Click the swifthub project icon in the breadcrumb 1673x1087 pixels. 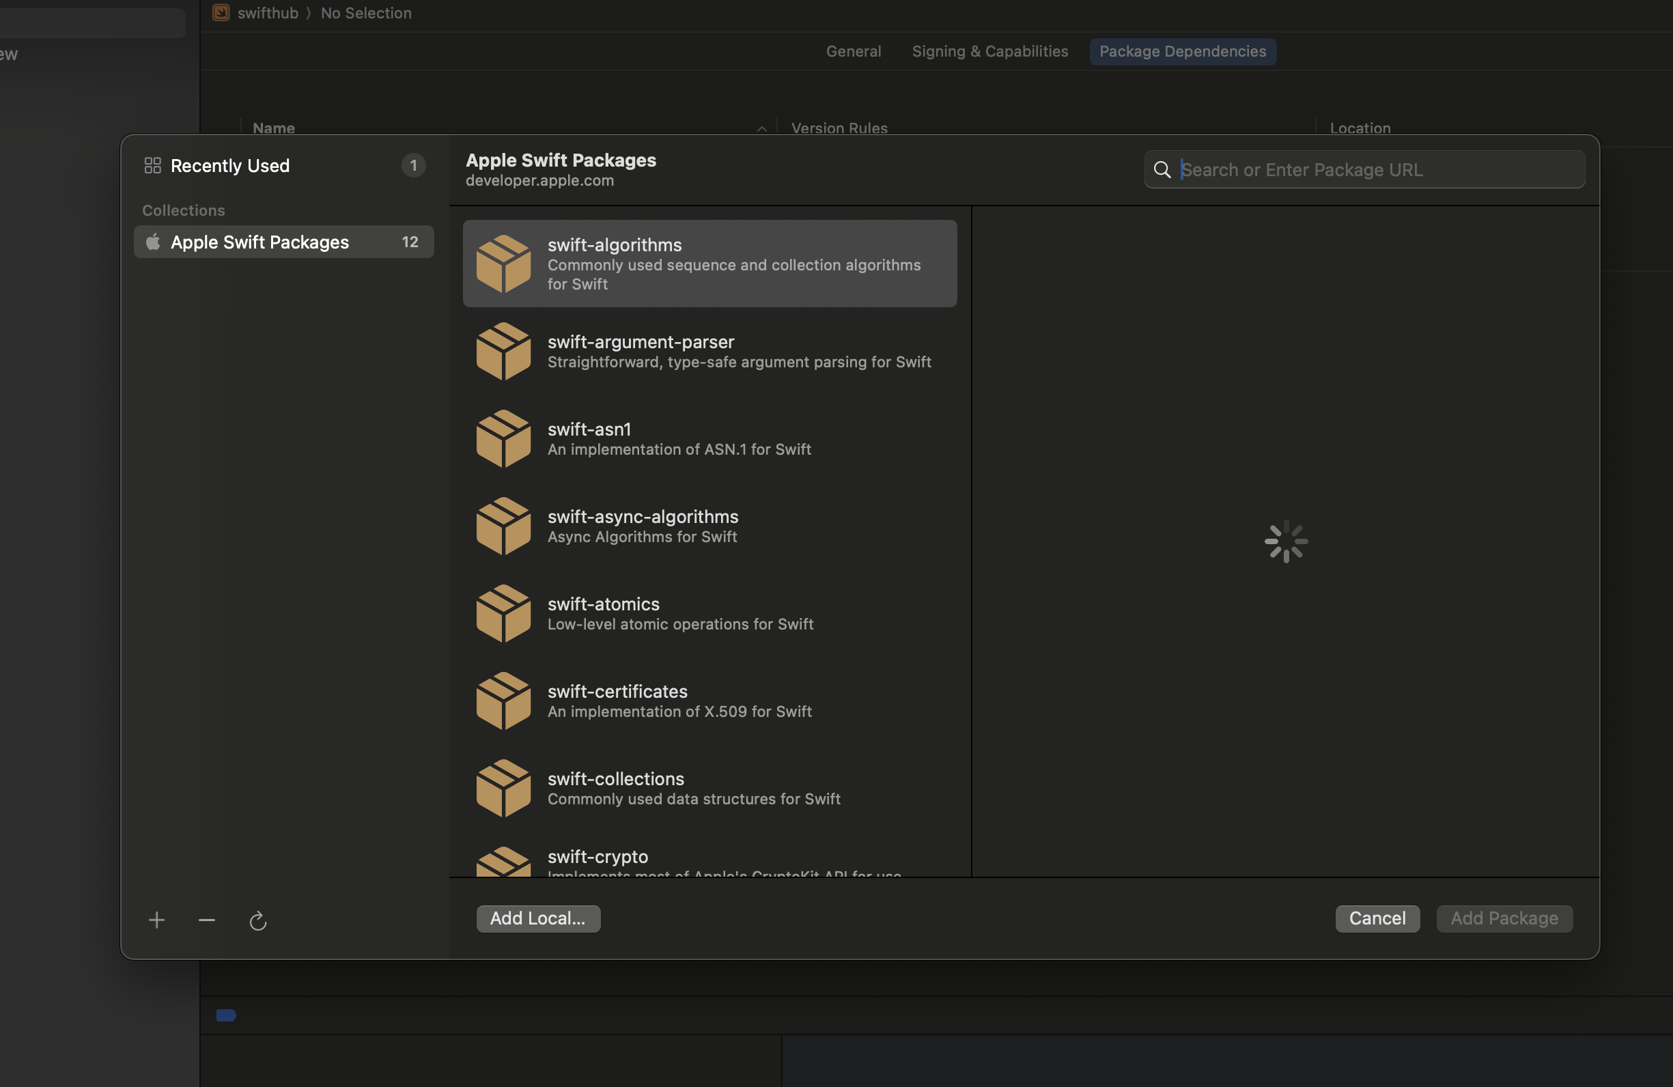point(221,13)
